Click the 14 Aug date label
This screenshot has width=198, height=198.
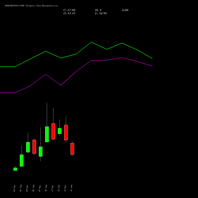click(x=71, y=188)
